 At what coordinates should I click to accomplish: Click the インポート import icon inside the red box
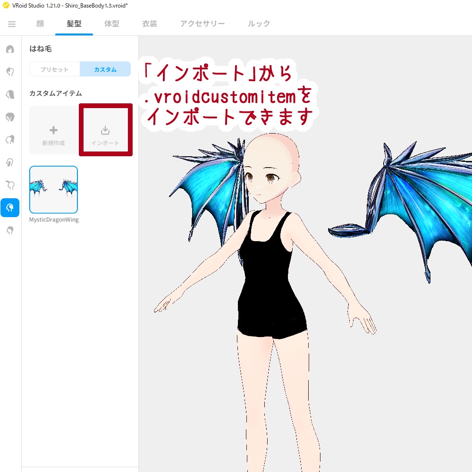tap(105, 130)
